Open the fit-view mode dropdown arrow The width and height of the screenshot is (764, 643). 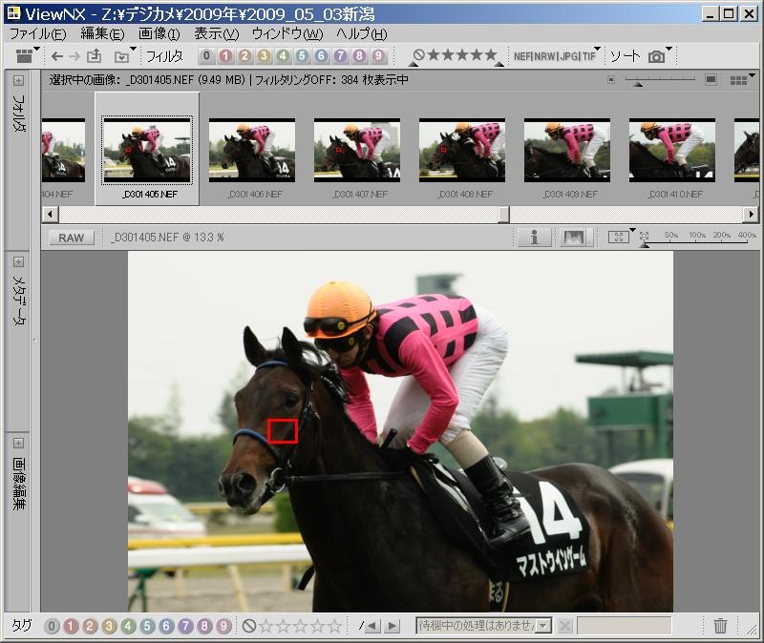[632, 230]
